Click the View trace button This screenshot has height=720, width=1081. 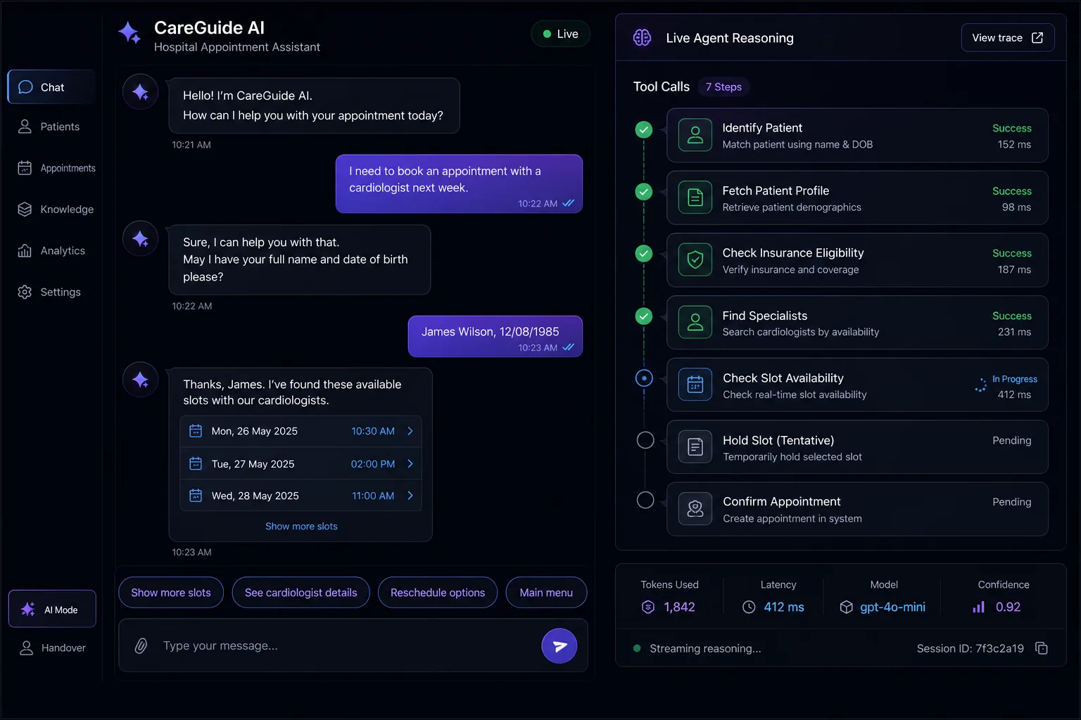[x=1008, y=38]
